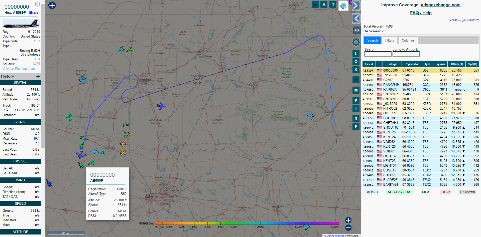Screen dimensions: 481x237
Task: Sort table by the flag column header
Action: tap(379, 64)
